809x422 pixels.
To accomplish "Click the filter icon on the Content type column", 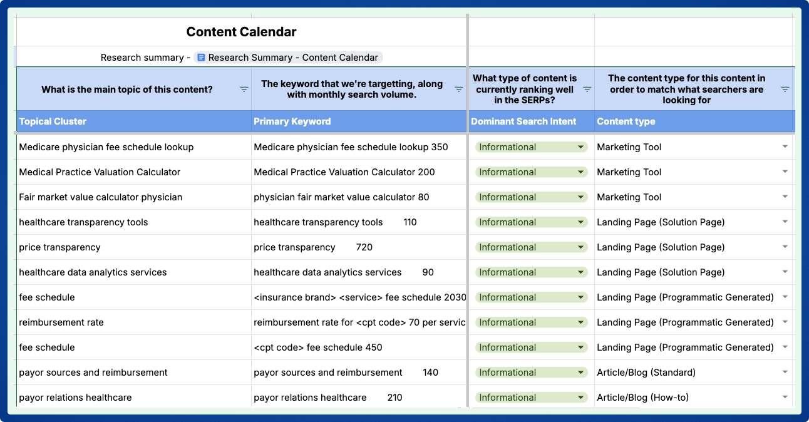I will [785, 89].
